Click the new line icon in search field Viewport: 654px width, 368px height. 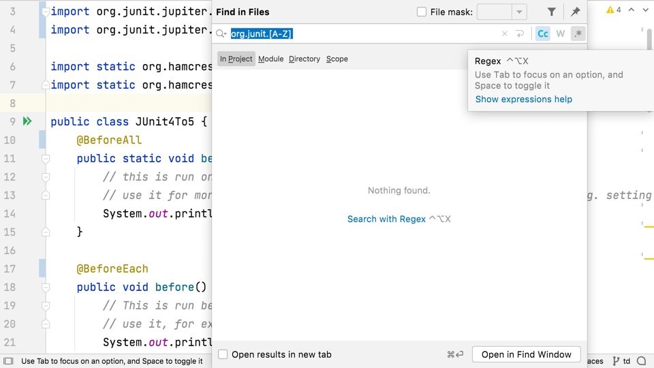tap(520, 33)
